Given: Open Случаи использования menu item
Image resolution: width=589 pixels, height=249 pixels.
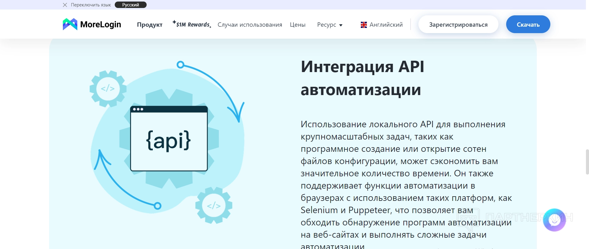Looking at the screenshot, I should pyautogui.click(x=250, y=25).
